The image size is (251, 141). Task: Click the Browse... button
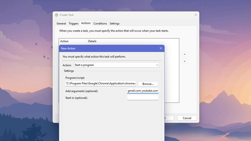click(x=148, y=84)
